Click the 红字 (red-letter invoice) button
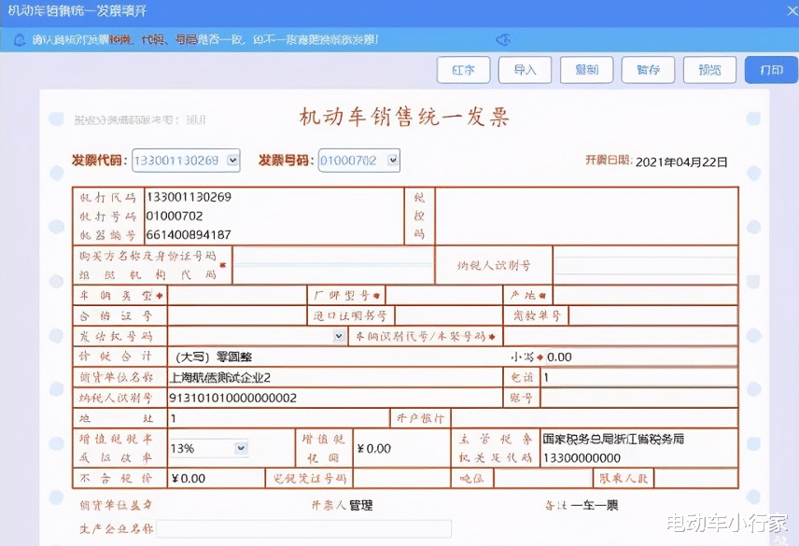The width and height of the screenshot is (799, 546). click(463, 70)
